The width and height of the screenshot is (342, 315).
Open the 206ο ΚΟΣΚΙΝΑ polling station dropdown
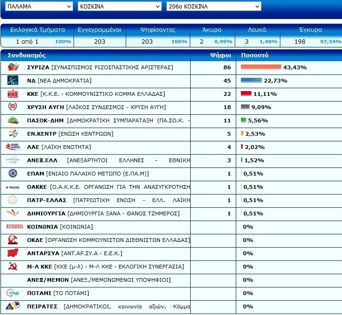coord(214,6)
